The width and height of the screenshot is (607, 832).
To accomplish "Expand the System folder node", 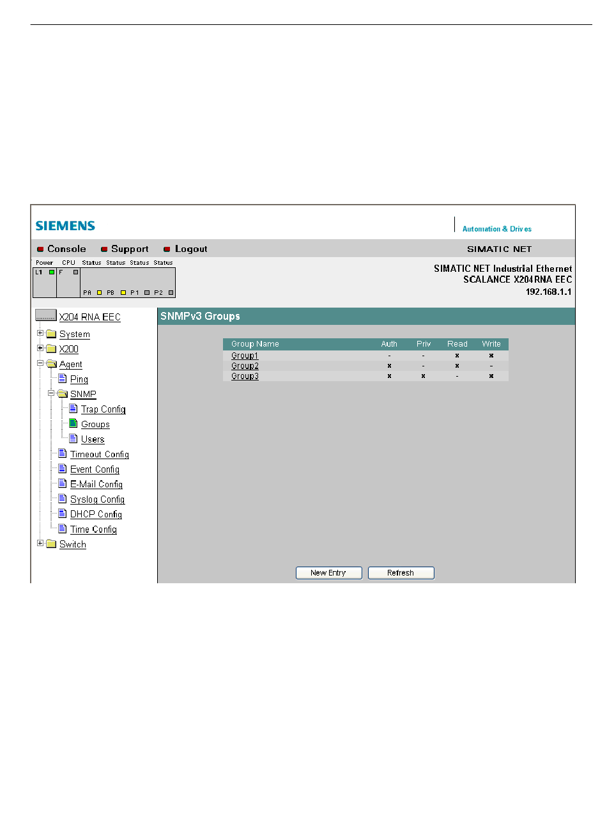I will coord(40,333).
